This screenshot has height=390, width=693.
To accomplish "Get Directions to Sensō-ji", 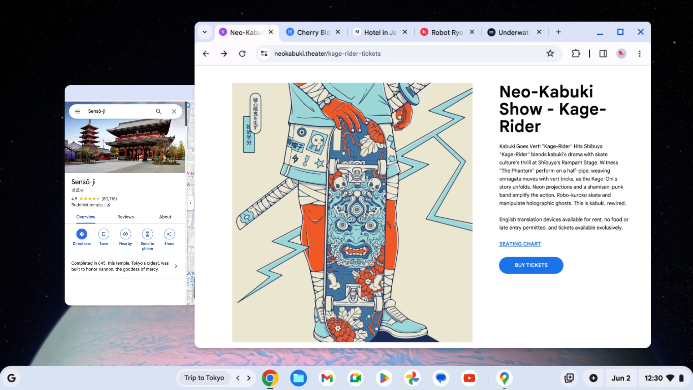I will point(82,237).
